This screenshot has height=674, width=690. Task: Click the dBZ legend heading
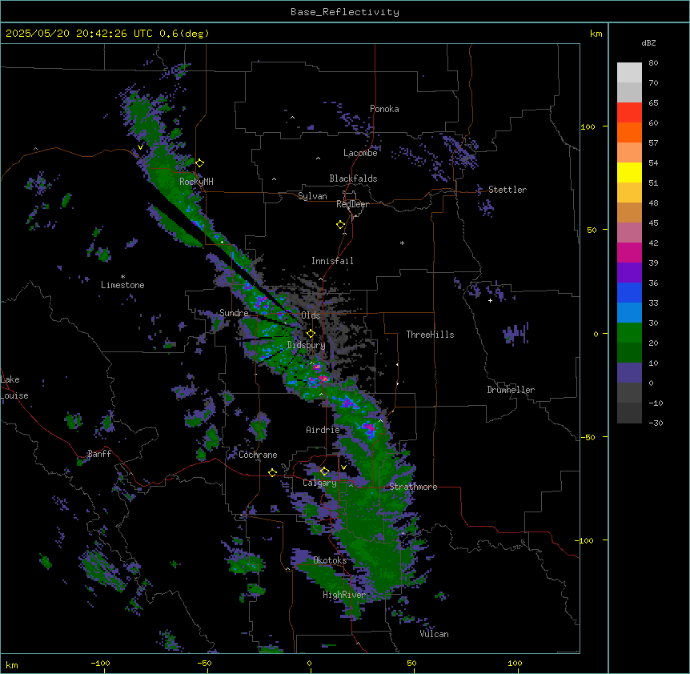pyautogui.click(x=648, y=43)
